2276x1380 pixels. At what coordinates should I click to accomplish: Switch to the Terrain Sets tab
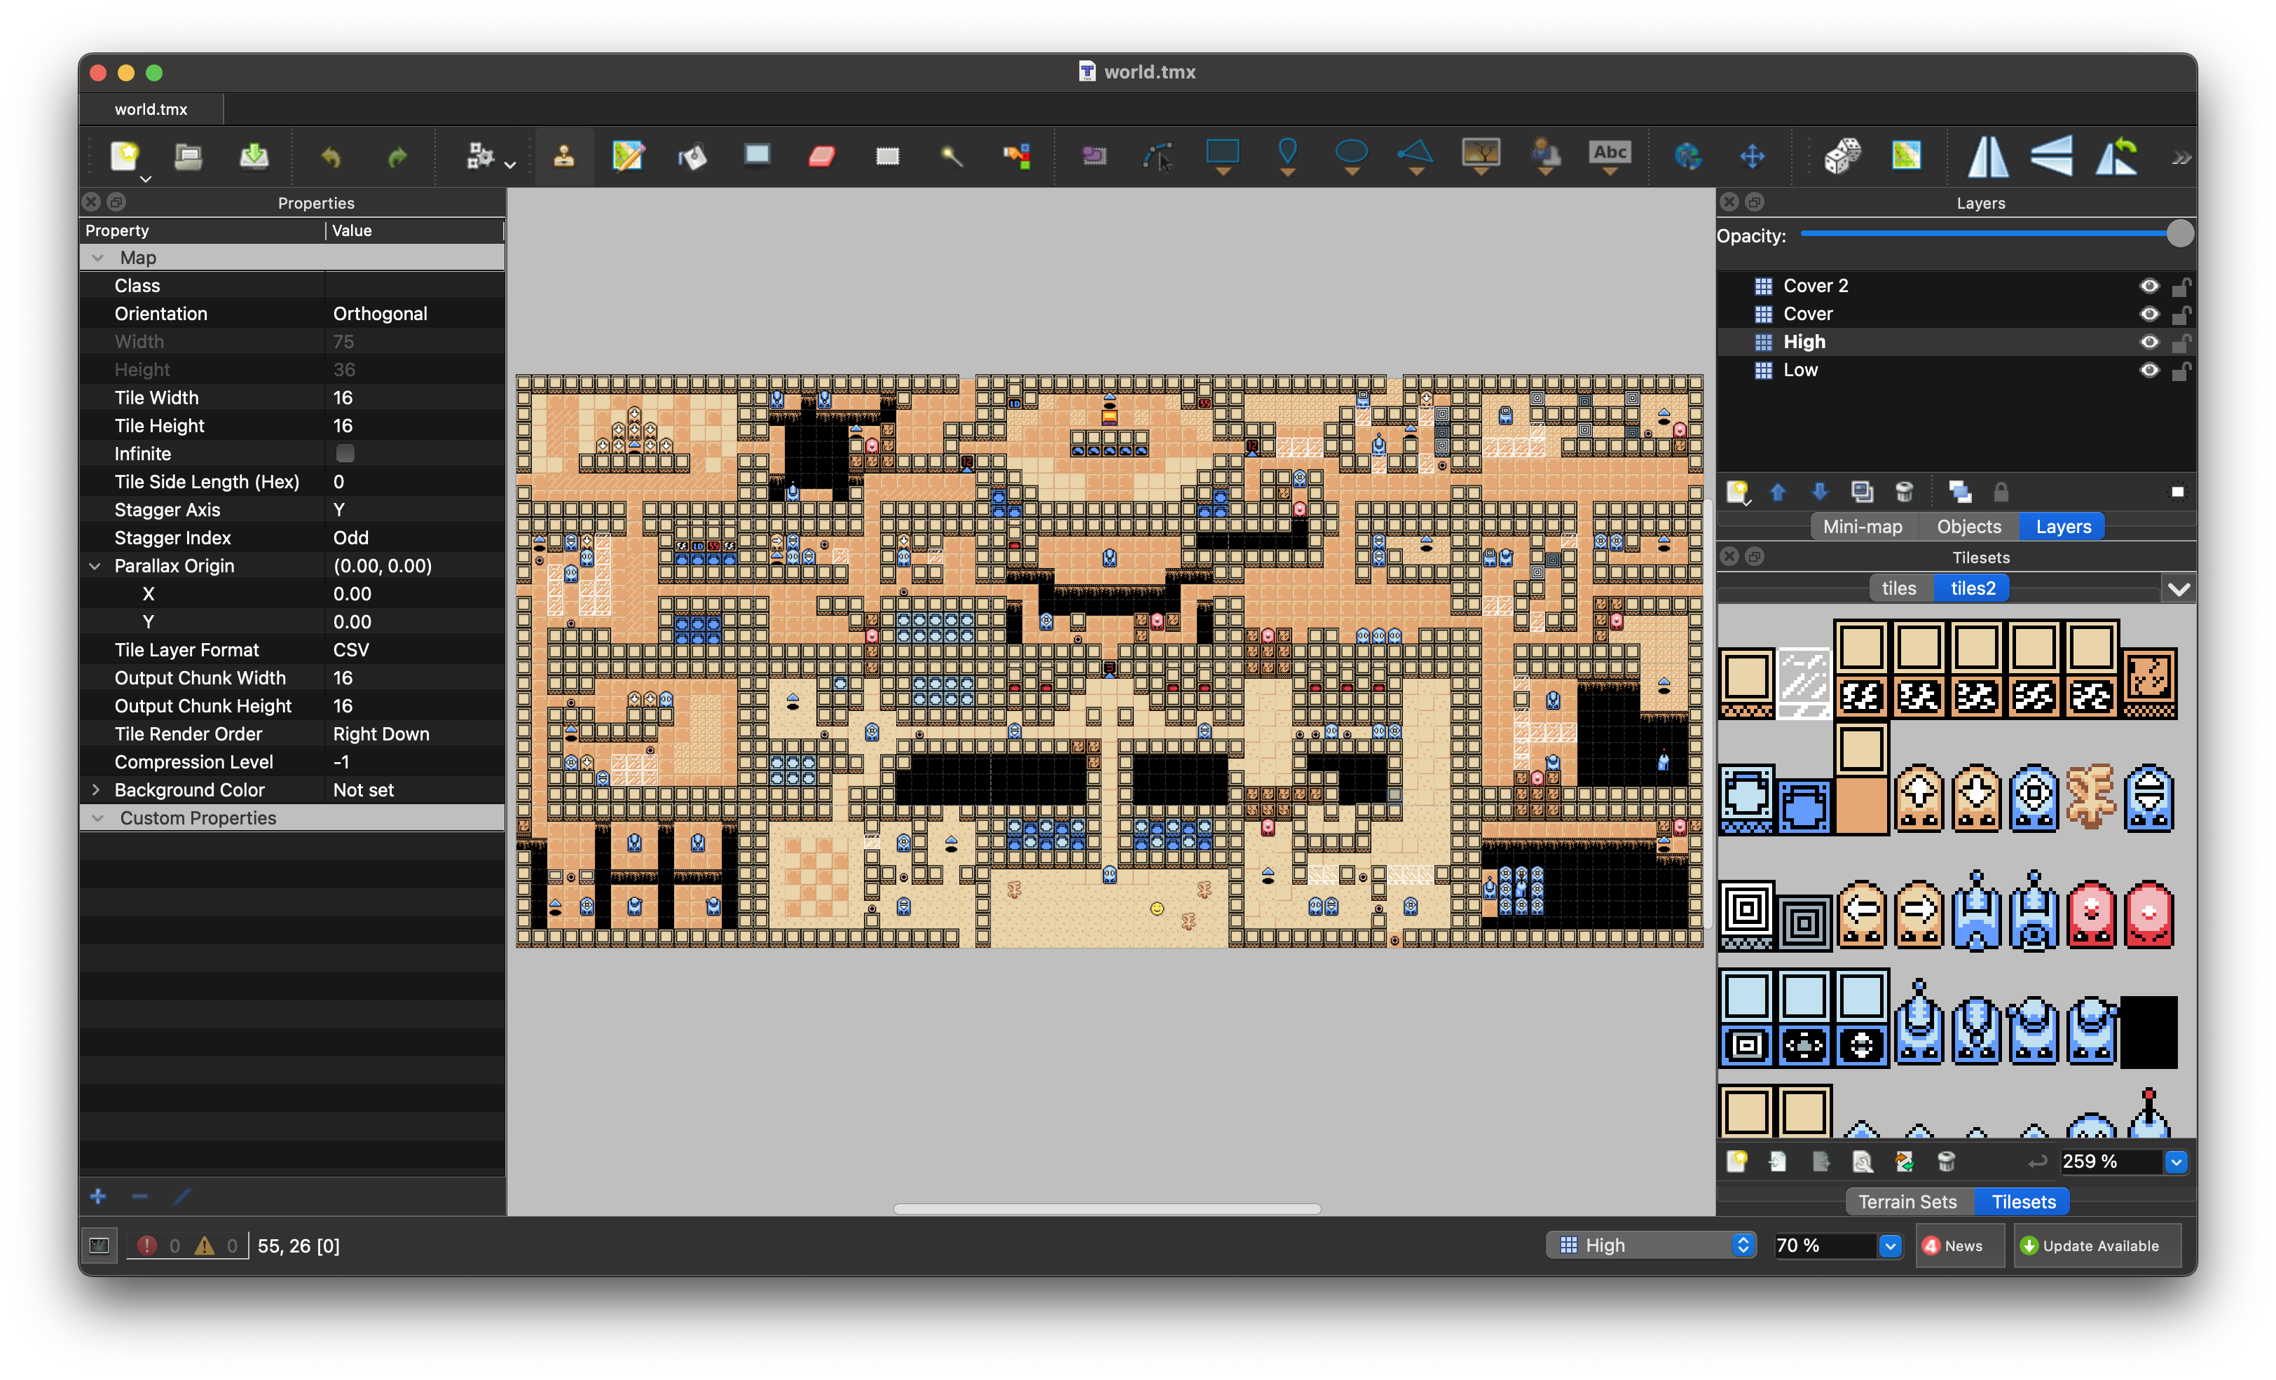pyautogui.click(x=1907, y=1202)
